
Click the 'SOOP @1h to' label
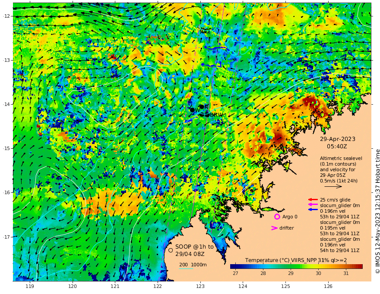pos(194,247)
